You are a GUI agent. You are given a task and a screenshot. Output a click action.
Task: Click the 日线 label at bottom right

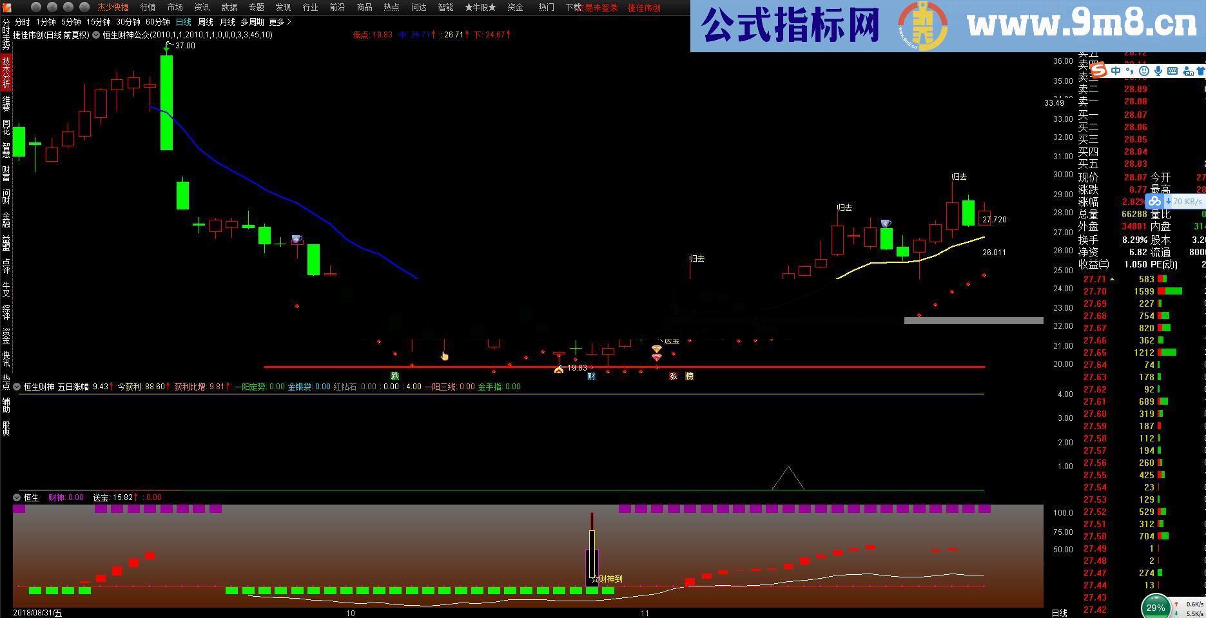point(1059,613)
